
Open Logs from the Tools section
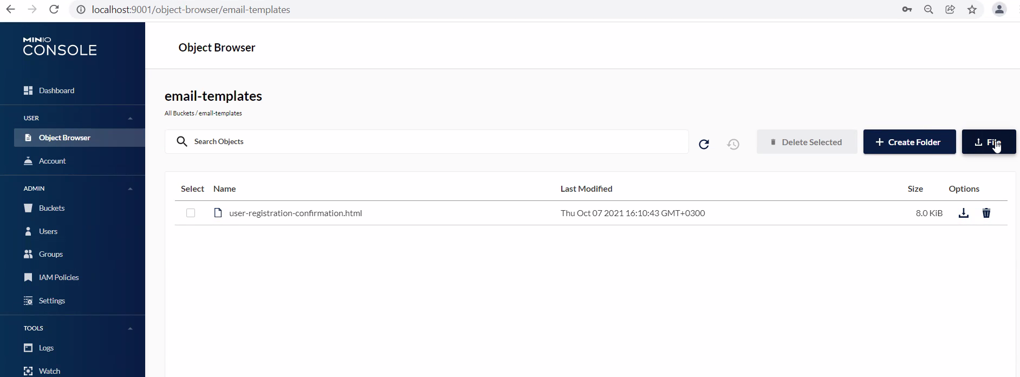[46, 348]
